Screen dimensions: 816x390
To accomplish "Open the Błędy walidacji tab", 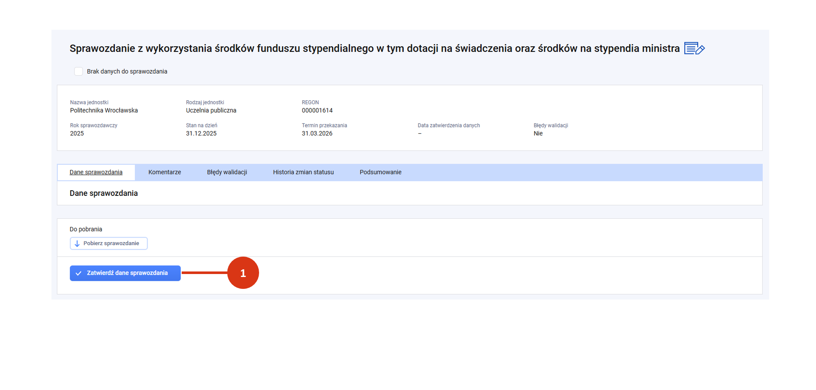I will pyautogui.click(x=227, y=172).
